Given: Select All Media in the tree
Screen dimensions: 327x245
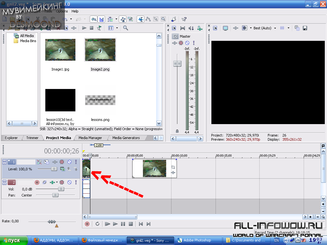Looking at the screenshot, I should [x=27, y=36].
